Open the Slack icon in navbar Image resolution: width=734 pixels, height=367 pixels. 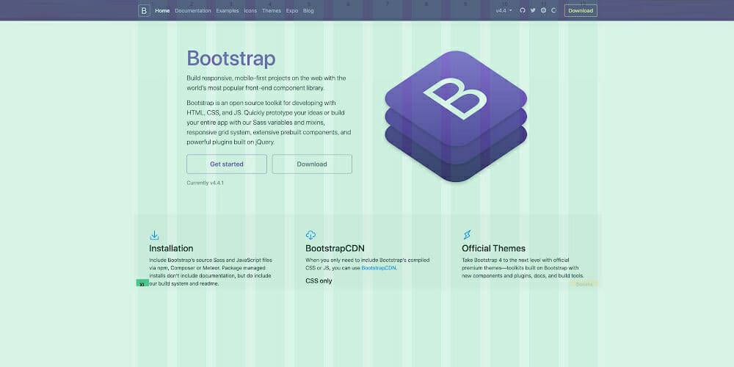point(543,10)
